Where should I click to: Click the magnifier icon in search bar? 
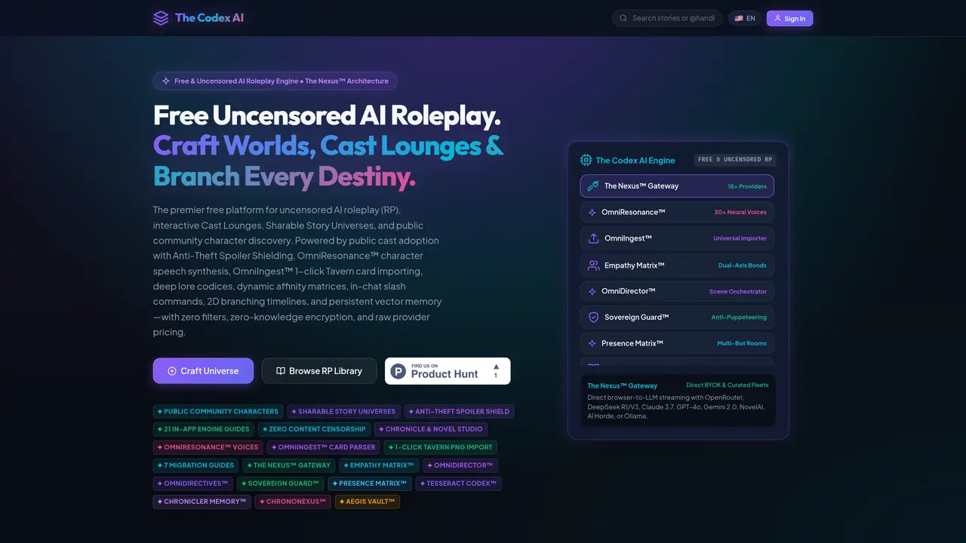tap(623, 18)
